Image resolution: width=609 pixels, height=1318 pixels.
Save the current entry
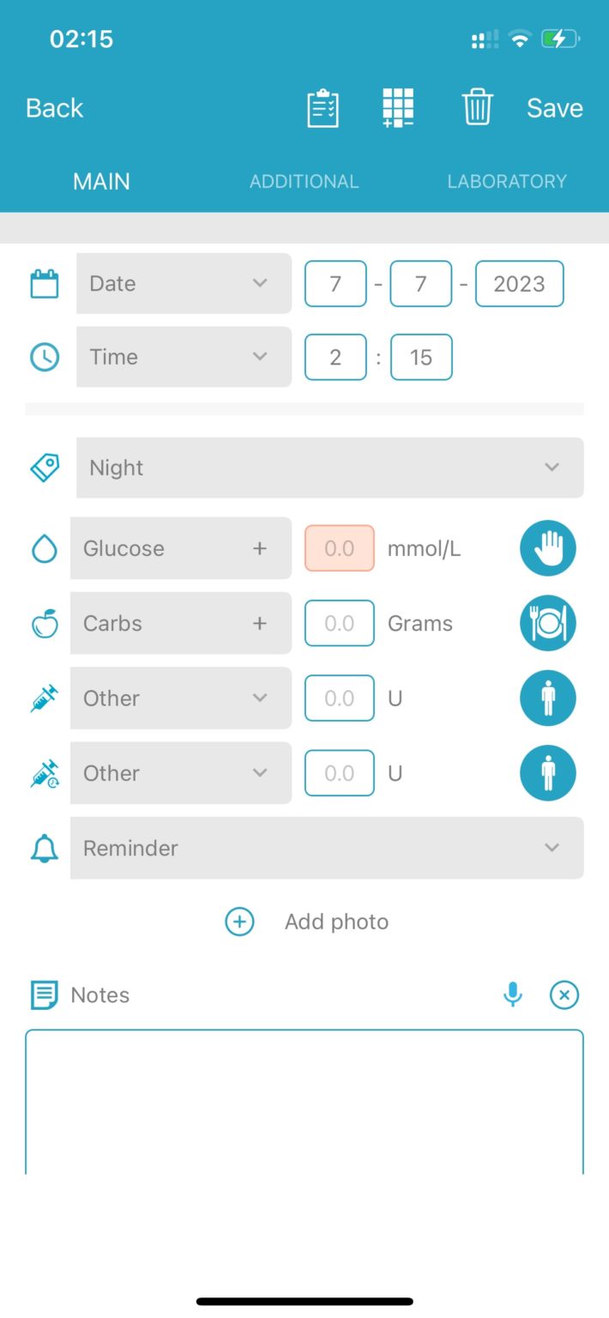(554, 107)
